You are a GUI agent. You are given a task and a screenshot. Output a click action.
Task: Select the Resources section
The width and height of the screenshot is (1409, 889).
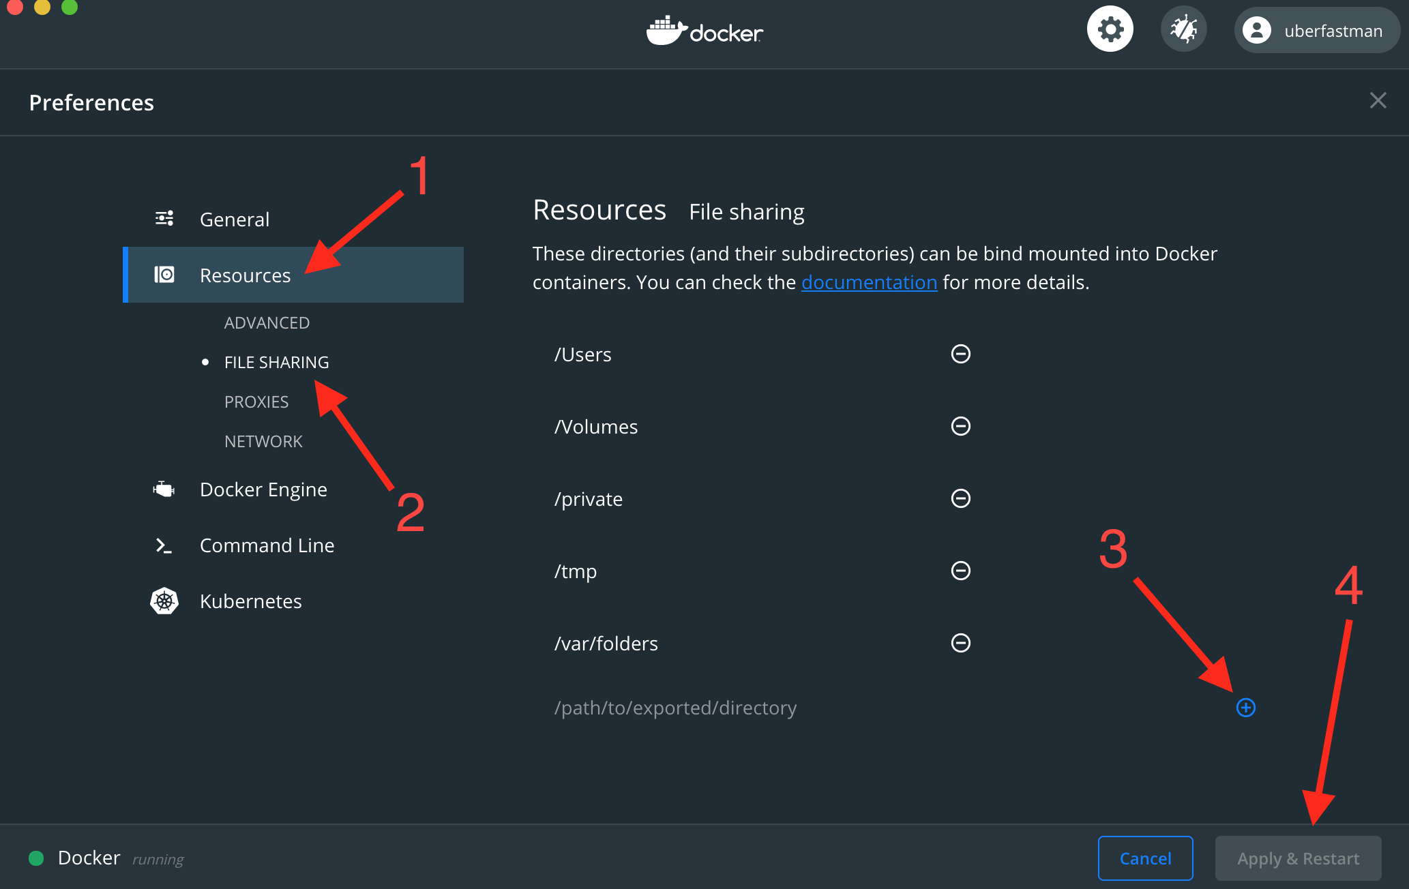(x=245, y=275)
